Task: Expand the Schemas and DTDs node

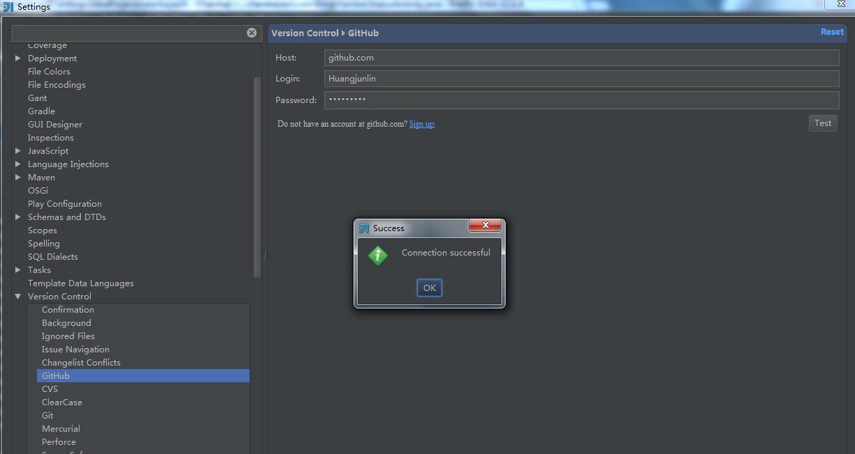Action: pos(18,217)
